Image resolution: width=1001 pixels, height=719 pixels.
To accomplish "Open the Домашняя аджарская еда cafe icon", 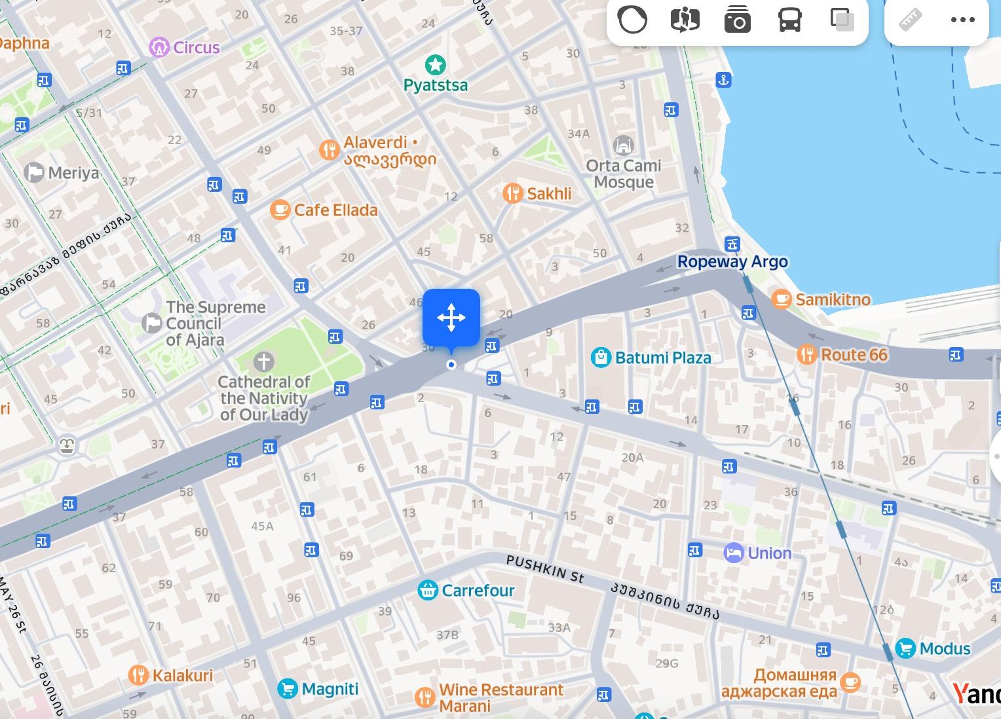I will pyautogui.click(x=850, y=683).
